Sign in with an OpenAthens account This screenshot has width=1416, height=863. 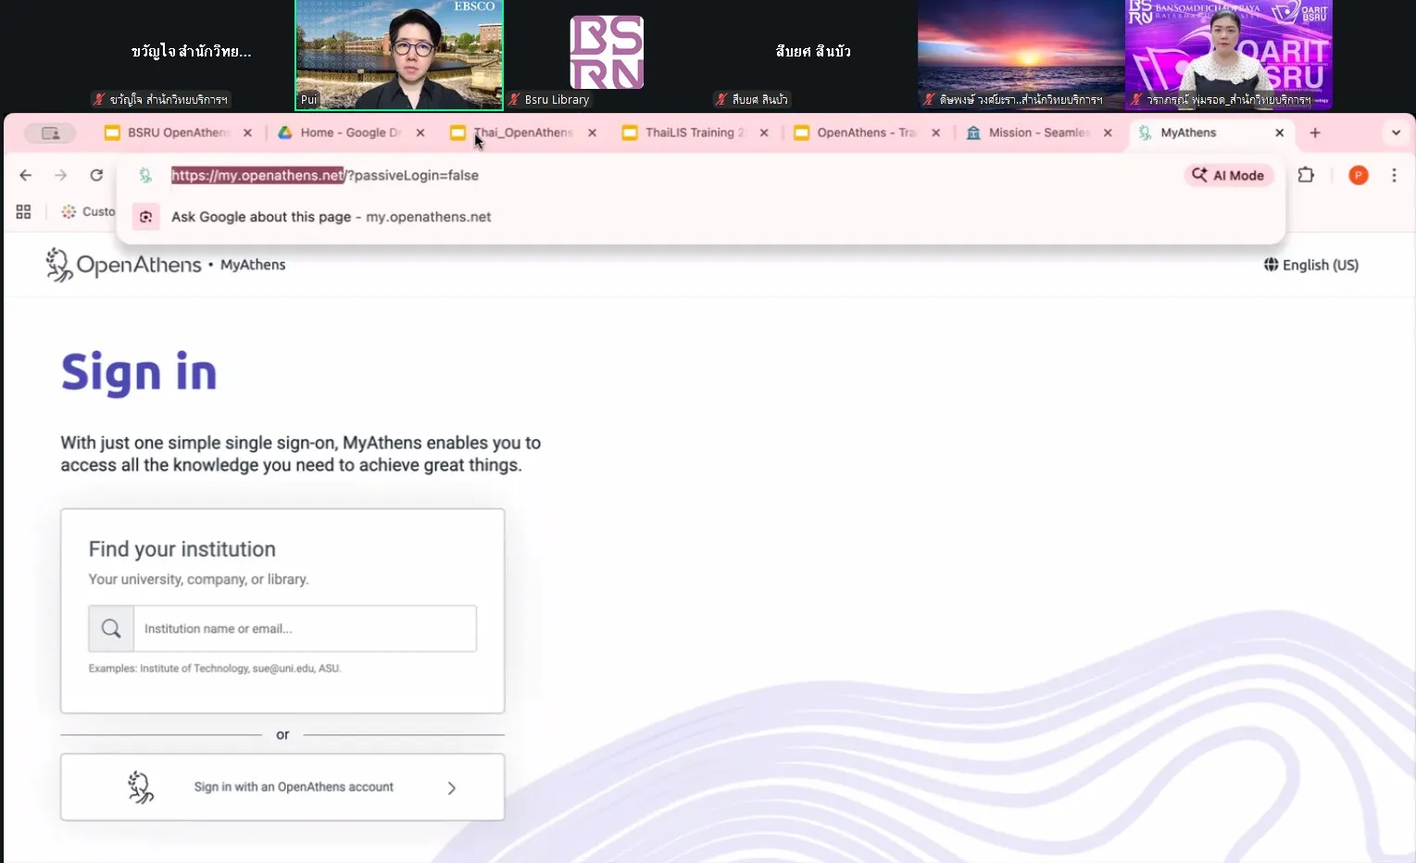[x=282, y=787]
